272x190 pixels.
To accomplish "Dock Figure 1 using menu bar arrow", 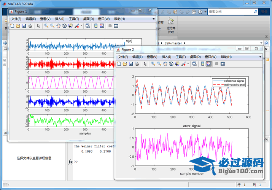I will 154,19.
